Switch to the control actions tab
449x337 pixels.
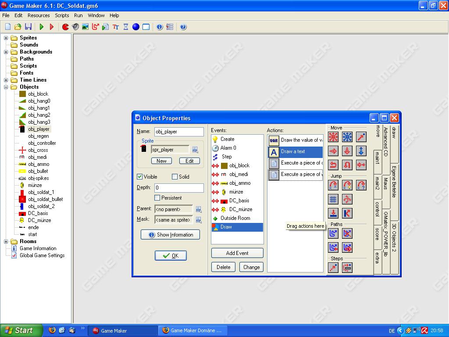[x=377, y=209]
